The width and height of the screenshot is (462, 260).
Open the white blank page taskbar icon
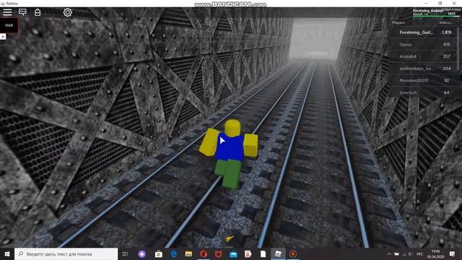tap(263, 253)
